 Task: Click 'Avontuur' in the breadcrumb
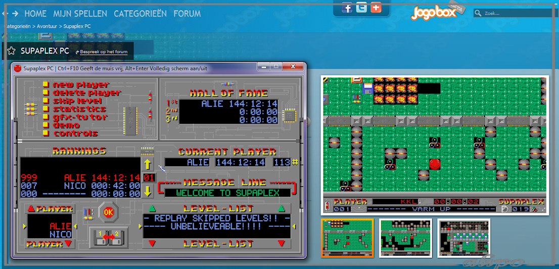pos(48,26)
